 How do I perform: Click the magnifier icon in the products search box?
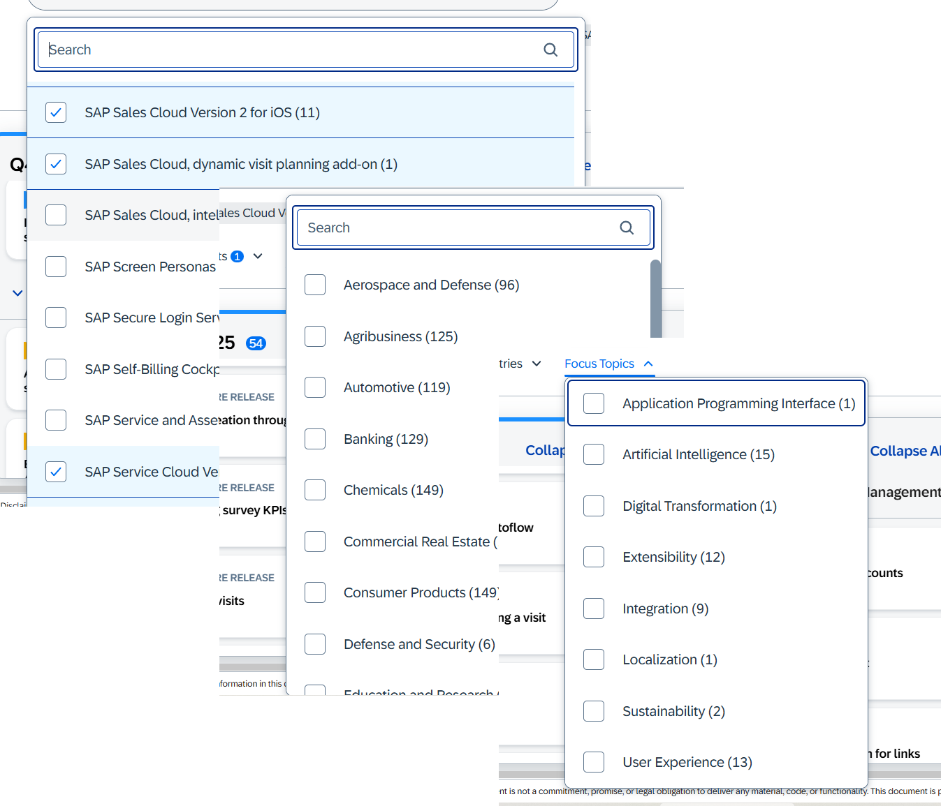[x=550, y=50]
